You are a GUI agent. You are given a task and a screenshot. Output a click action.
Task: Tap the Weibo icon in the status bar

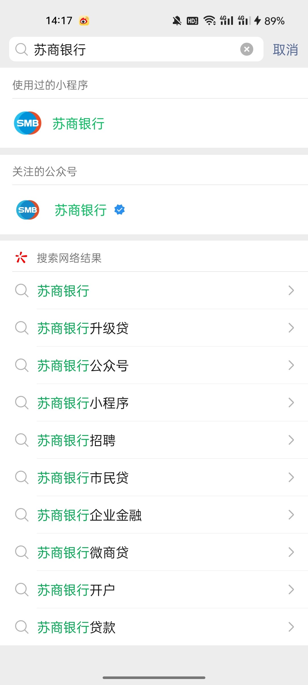click(84, 21)
